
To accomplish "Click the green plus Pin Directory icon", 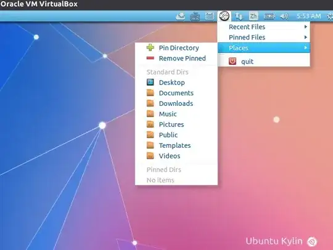I will [x=150, y=47].
